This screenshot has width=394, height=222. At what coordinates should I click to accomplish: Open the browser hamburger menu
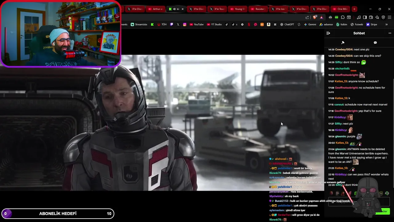point(389,17)
